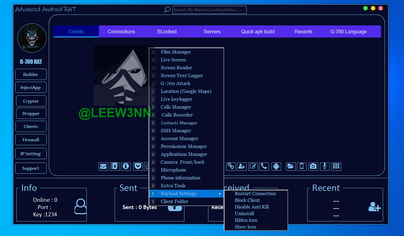Click the info circle toolbar icon

tap(126, 166)
